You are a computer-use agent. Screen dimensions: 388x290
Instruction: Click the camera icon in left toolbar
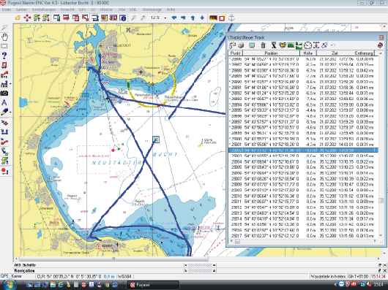4,94
